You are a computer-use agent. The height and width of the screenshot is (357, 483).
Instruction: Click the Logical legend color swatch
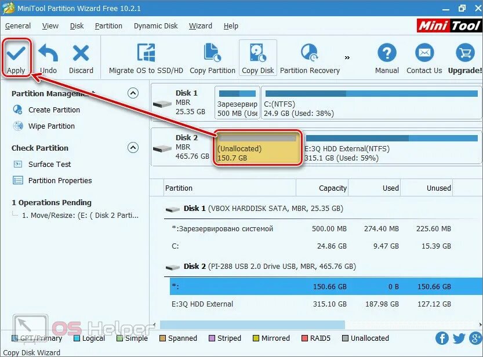pyautogui.click(x=77, y=338)
